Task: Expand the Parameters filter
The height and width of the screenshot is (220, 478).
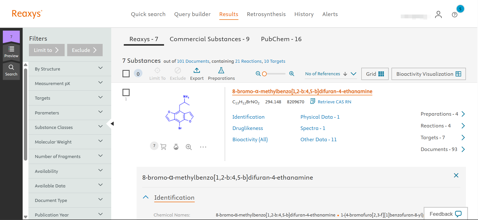Action: pos(70,113)
